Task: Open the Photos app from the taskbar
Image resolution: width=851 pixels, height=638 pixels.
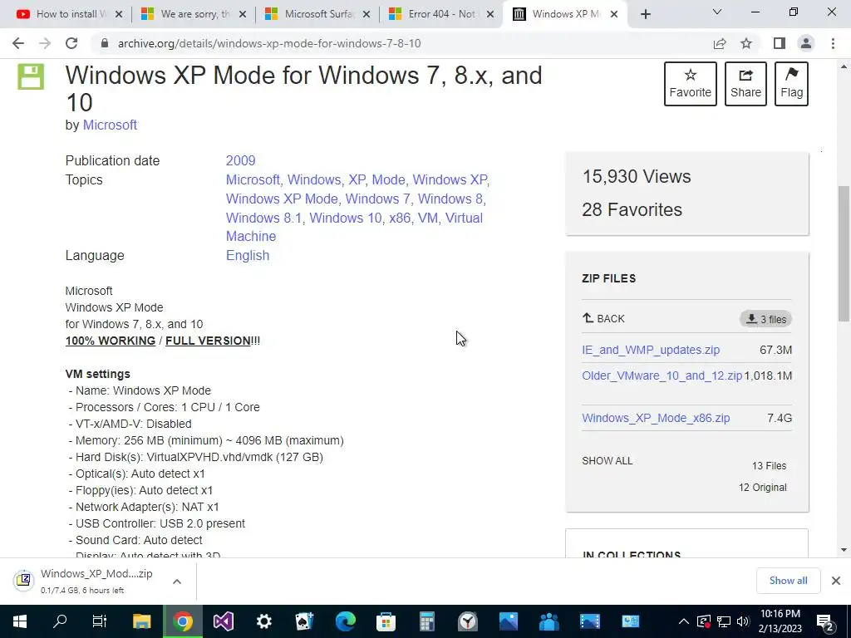Action: click(508, 621)
